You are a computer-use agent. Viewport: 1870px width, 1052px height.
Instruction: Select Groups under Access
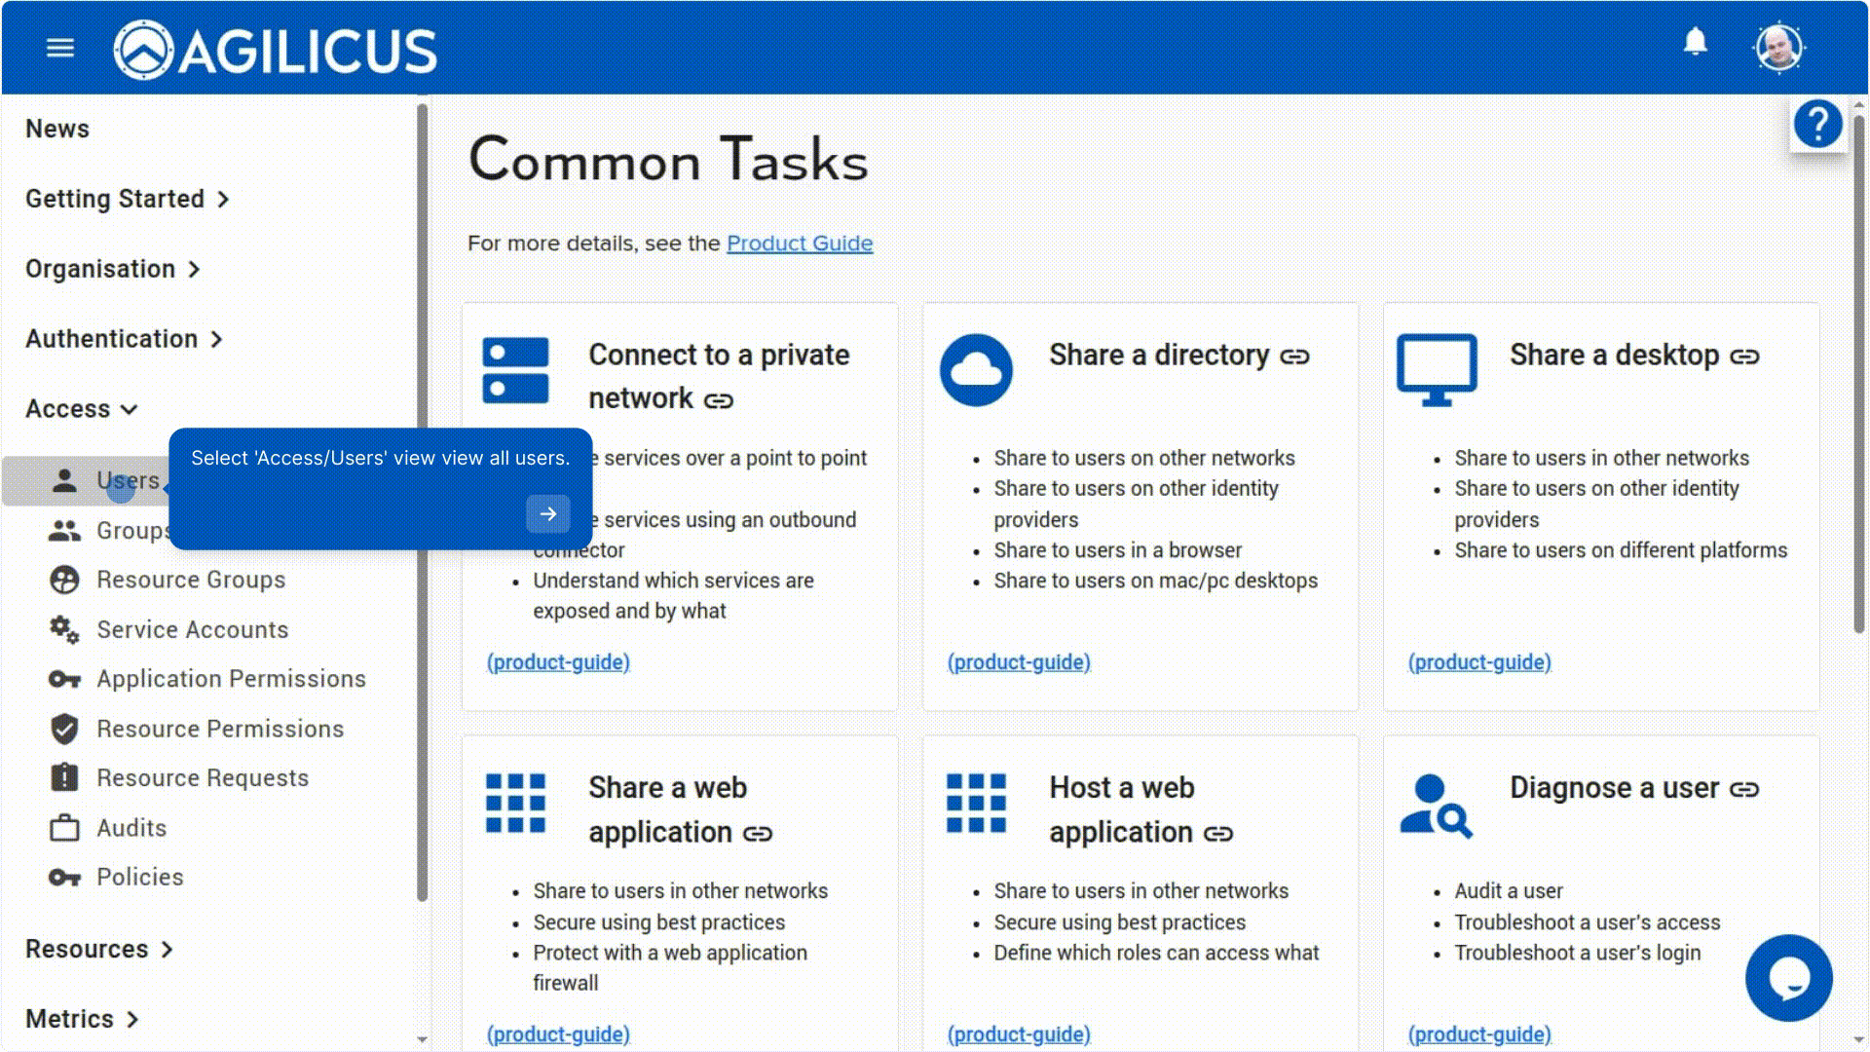[132, 531]
